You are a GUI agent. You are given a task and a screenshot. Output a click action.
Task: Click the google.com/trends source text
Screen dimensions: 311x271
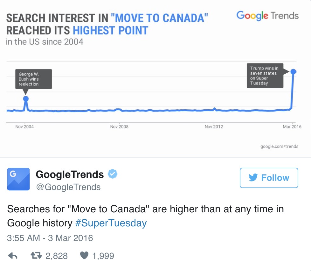(x=279, y=146)
